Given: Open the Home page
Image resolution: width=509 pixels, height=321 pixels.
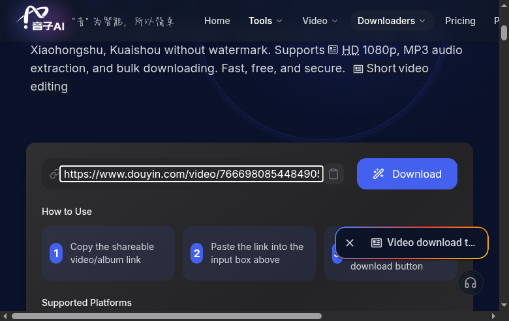Looking at the screenshot, I should pyautogui.click(x=217, y=21).
